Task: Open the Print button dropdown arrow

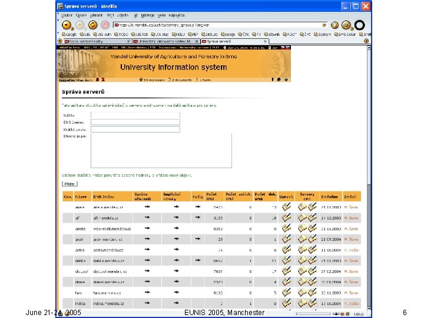Action: 352,28
